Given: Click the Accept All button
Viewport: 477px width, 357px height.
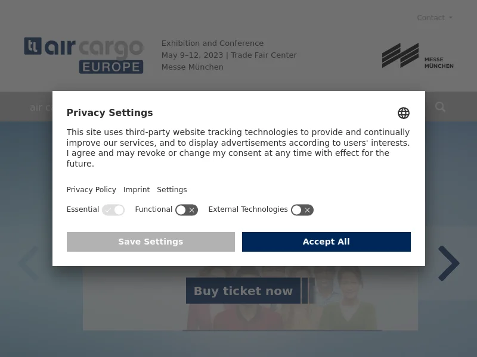Looking at the screenshot, I should pos(326,242).
